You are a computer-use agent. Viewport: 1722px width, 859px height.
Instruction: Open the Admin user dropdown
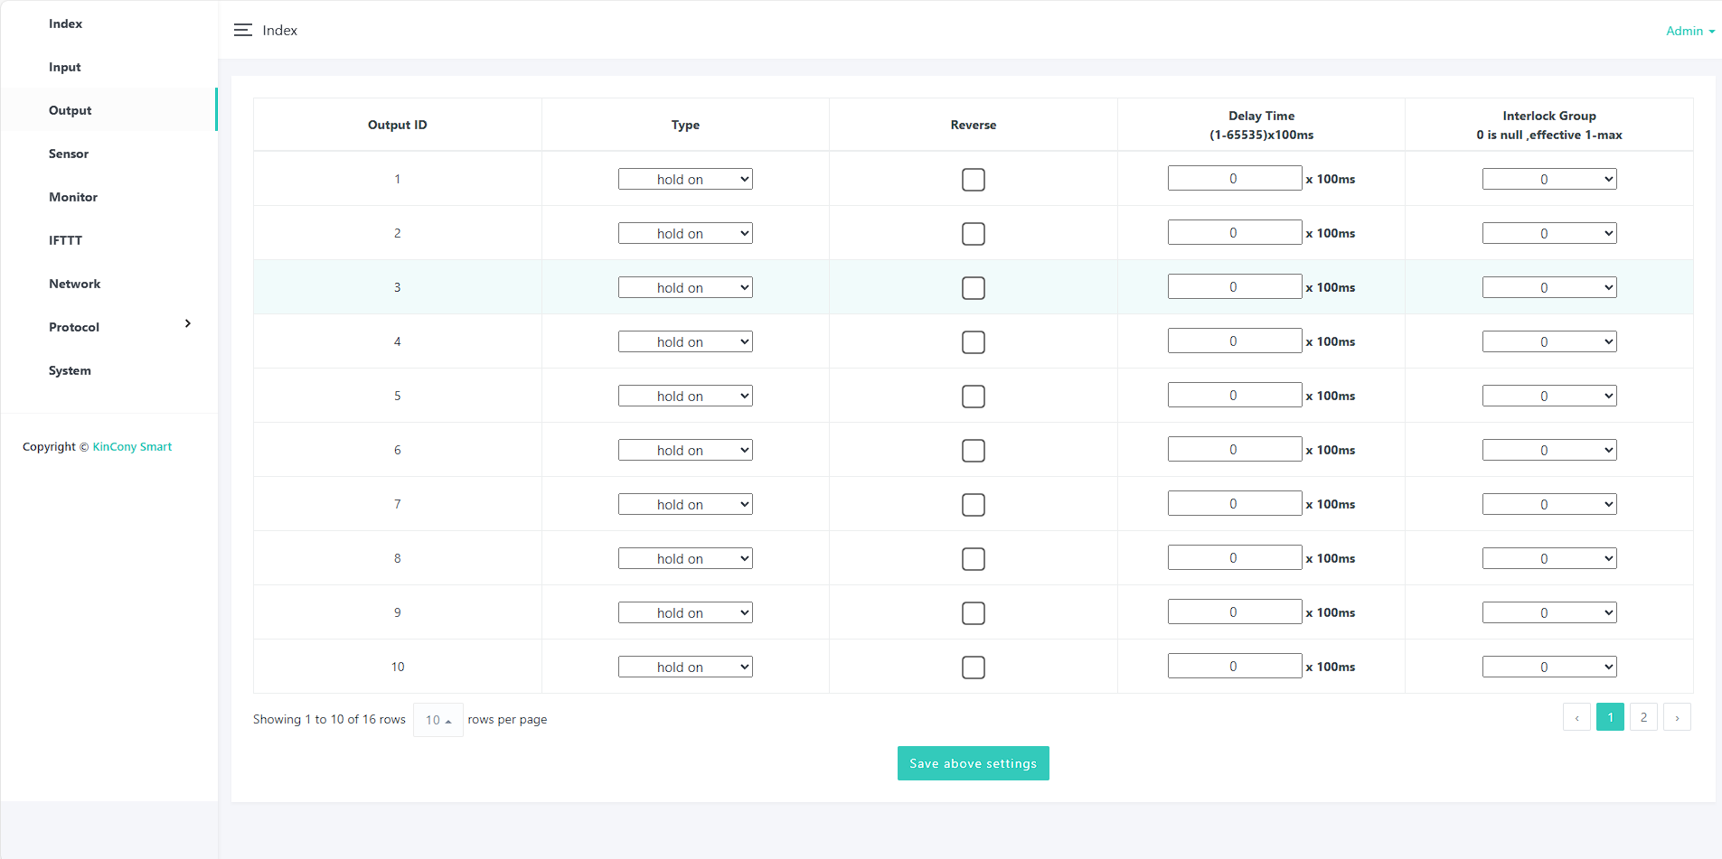click(1689, 31)
